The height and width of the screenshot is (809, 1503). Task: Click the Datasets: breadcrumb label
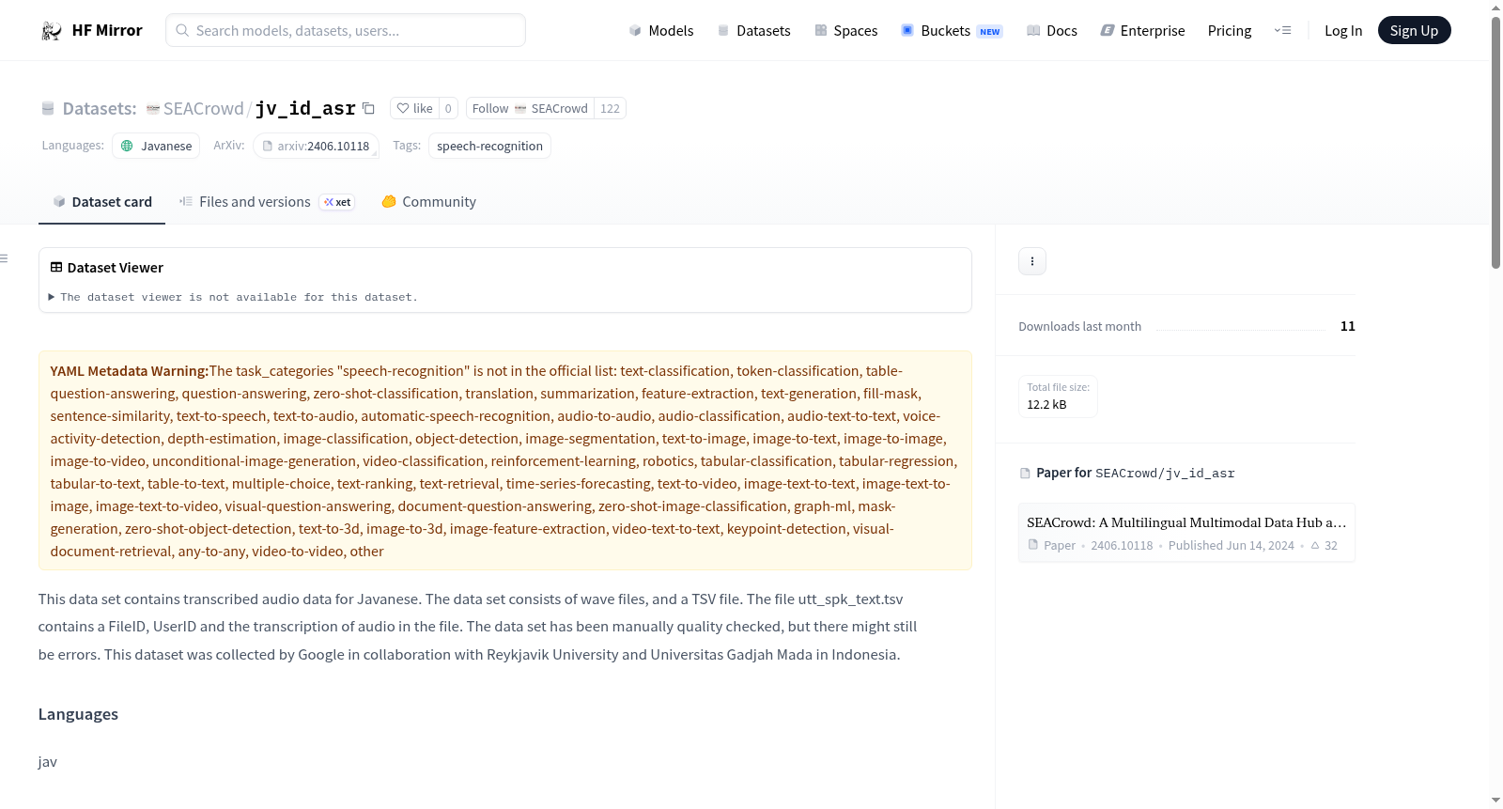[x=100, y=109]
